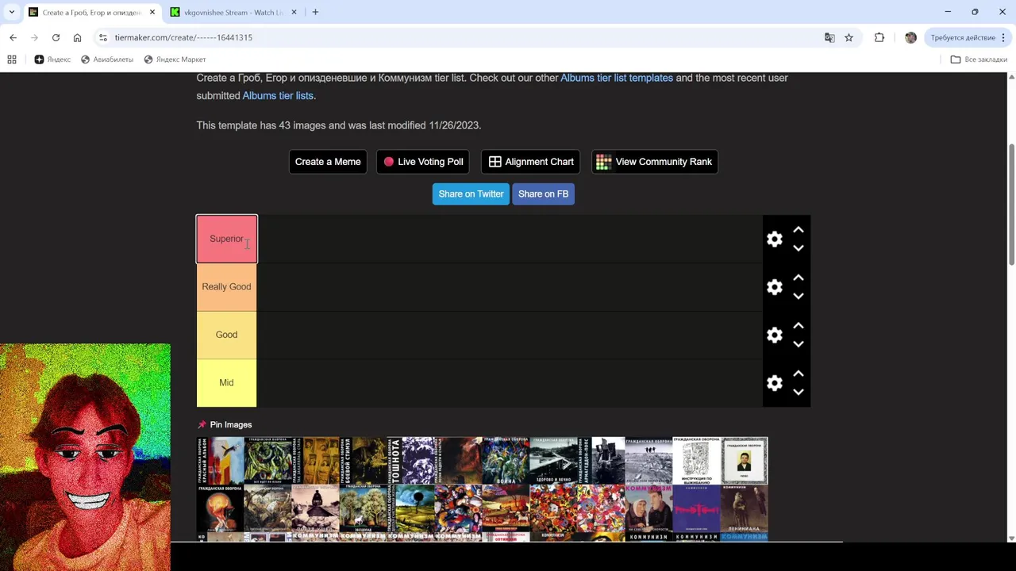The image size is (1016, 571).
Task: Open browser extensions puzzle icon
Action: coord(879,37)
